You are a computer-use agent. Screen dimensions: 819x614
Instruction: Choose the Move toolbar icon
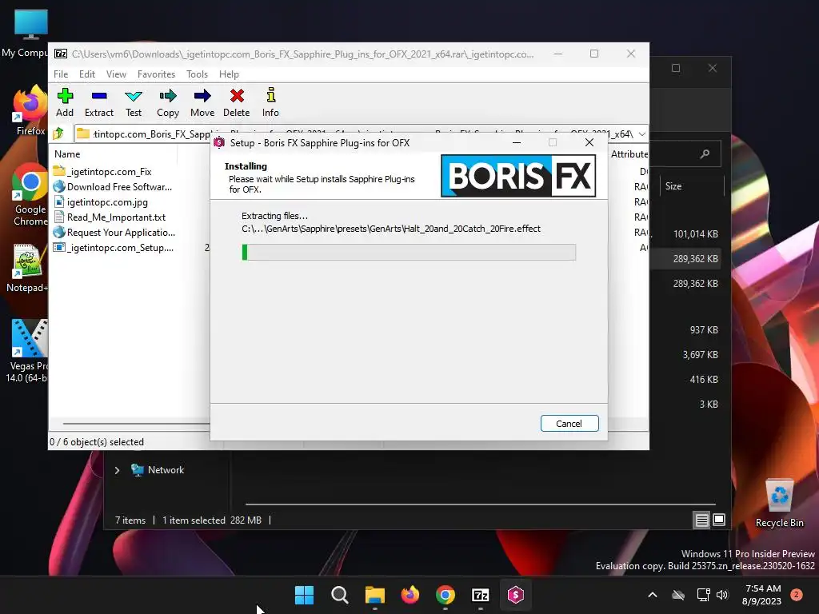coord(202,102)
